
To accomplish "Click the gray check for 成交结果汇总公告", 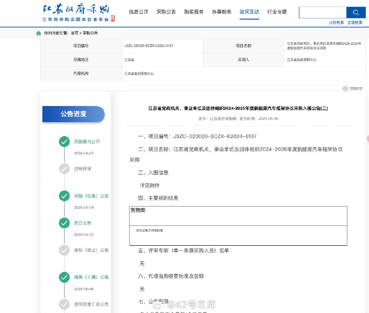I will point(64,304).
